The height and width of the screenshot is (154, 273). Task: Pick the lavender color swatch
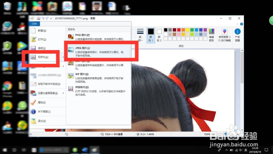pos(205,34)
